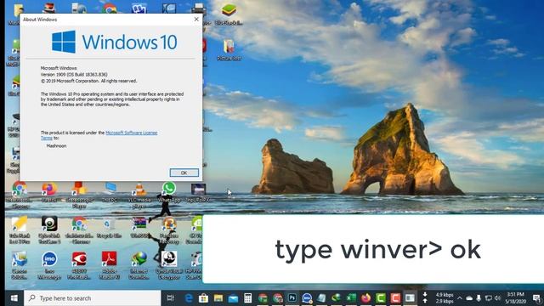The image size is (544, 306).
Task: Click the Windows Start button
Action: [x=14, y=298]
